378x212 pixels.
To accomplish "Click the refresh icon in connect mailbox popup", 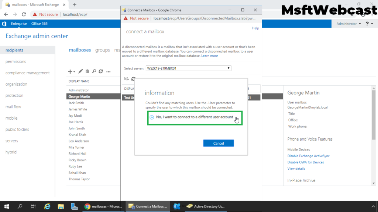I will pos(133,79).
